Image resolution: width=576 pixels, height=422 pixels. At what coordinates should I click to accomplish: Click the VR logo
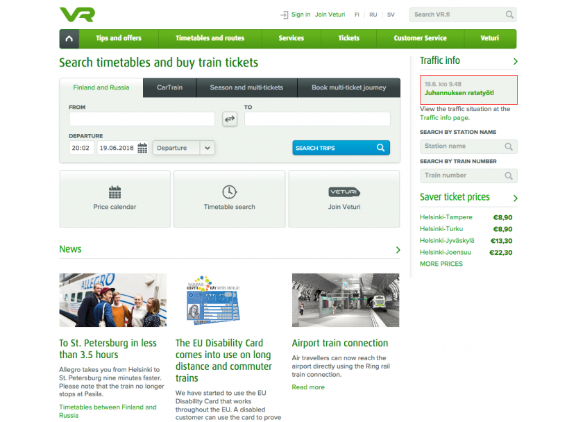point(76,15)
